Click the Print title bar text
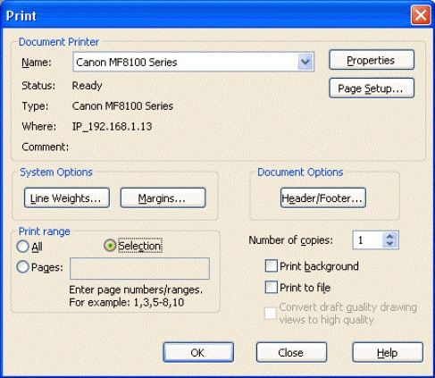435x378 pixels. (x=21, y=16)
